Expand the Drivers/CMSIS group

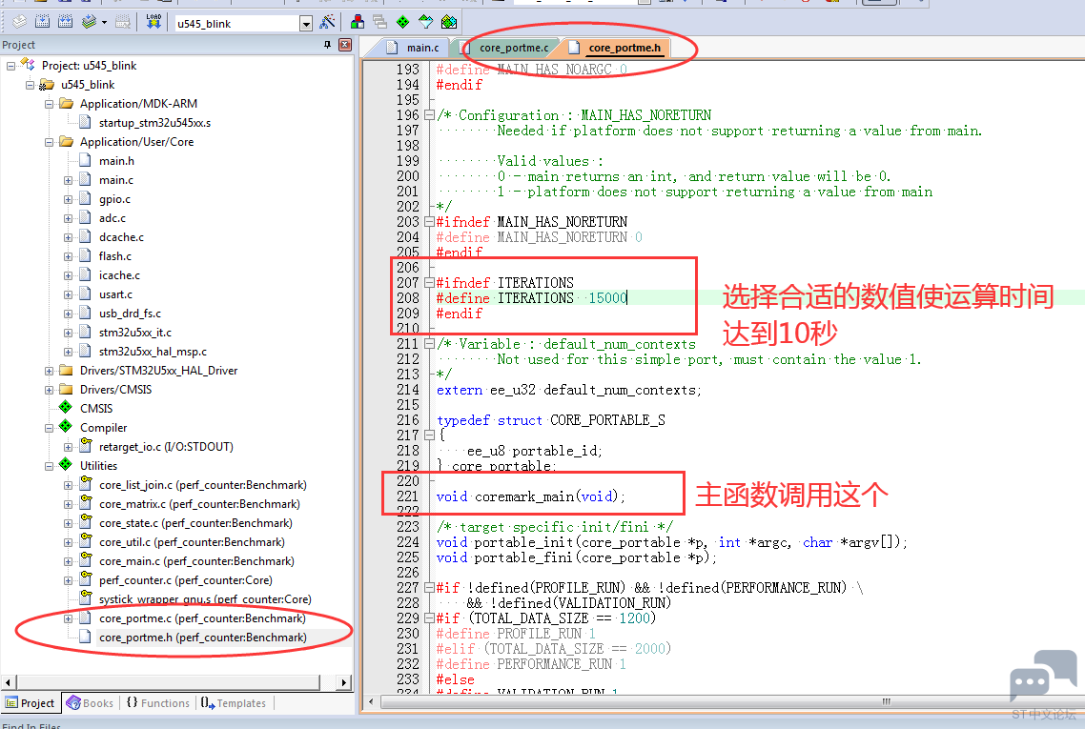point(50,390)
